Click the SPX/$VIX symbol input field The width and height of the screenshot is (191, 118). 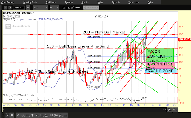(x=19, y=8)
